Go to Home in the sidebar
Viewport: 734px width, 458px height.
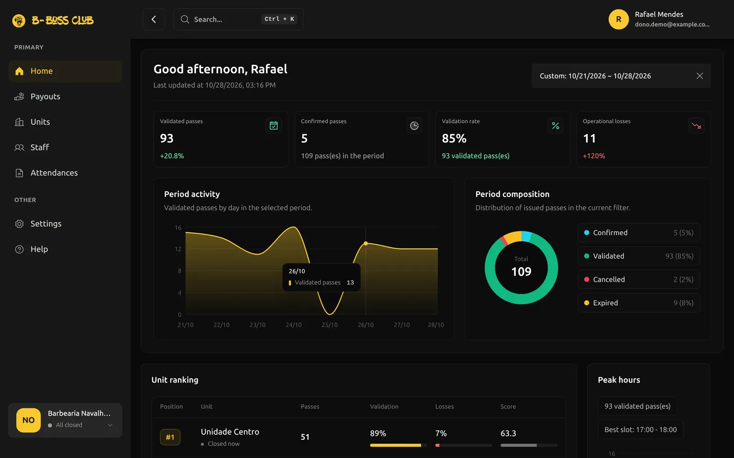click(x=65, y=71)
